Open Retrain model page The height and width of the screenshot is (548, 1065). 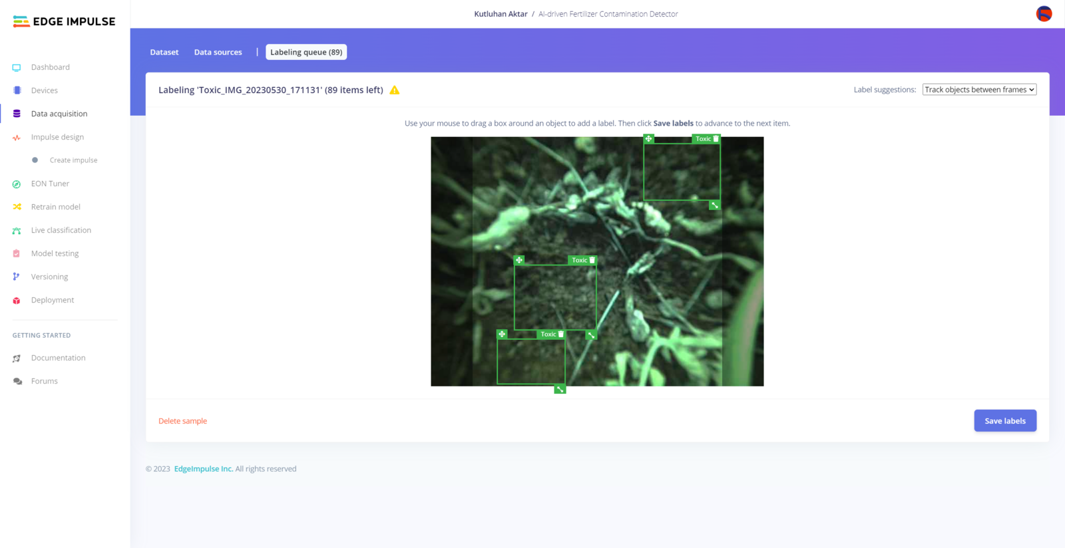click(56, 207)
